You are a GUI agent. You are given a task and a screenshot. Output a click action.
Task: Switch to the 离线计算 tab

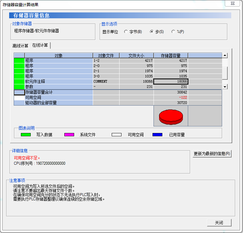pos(20,46)
